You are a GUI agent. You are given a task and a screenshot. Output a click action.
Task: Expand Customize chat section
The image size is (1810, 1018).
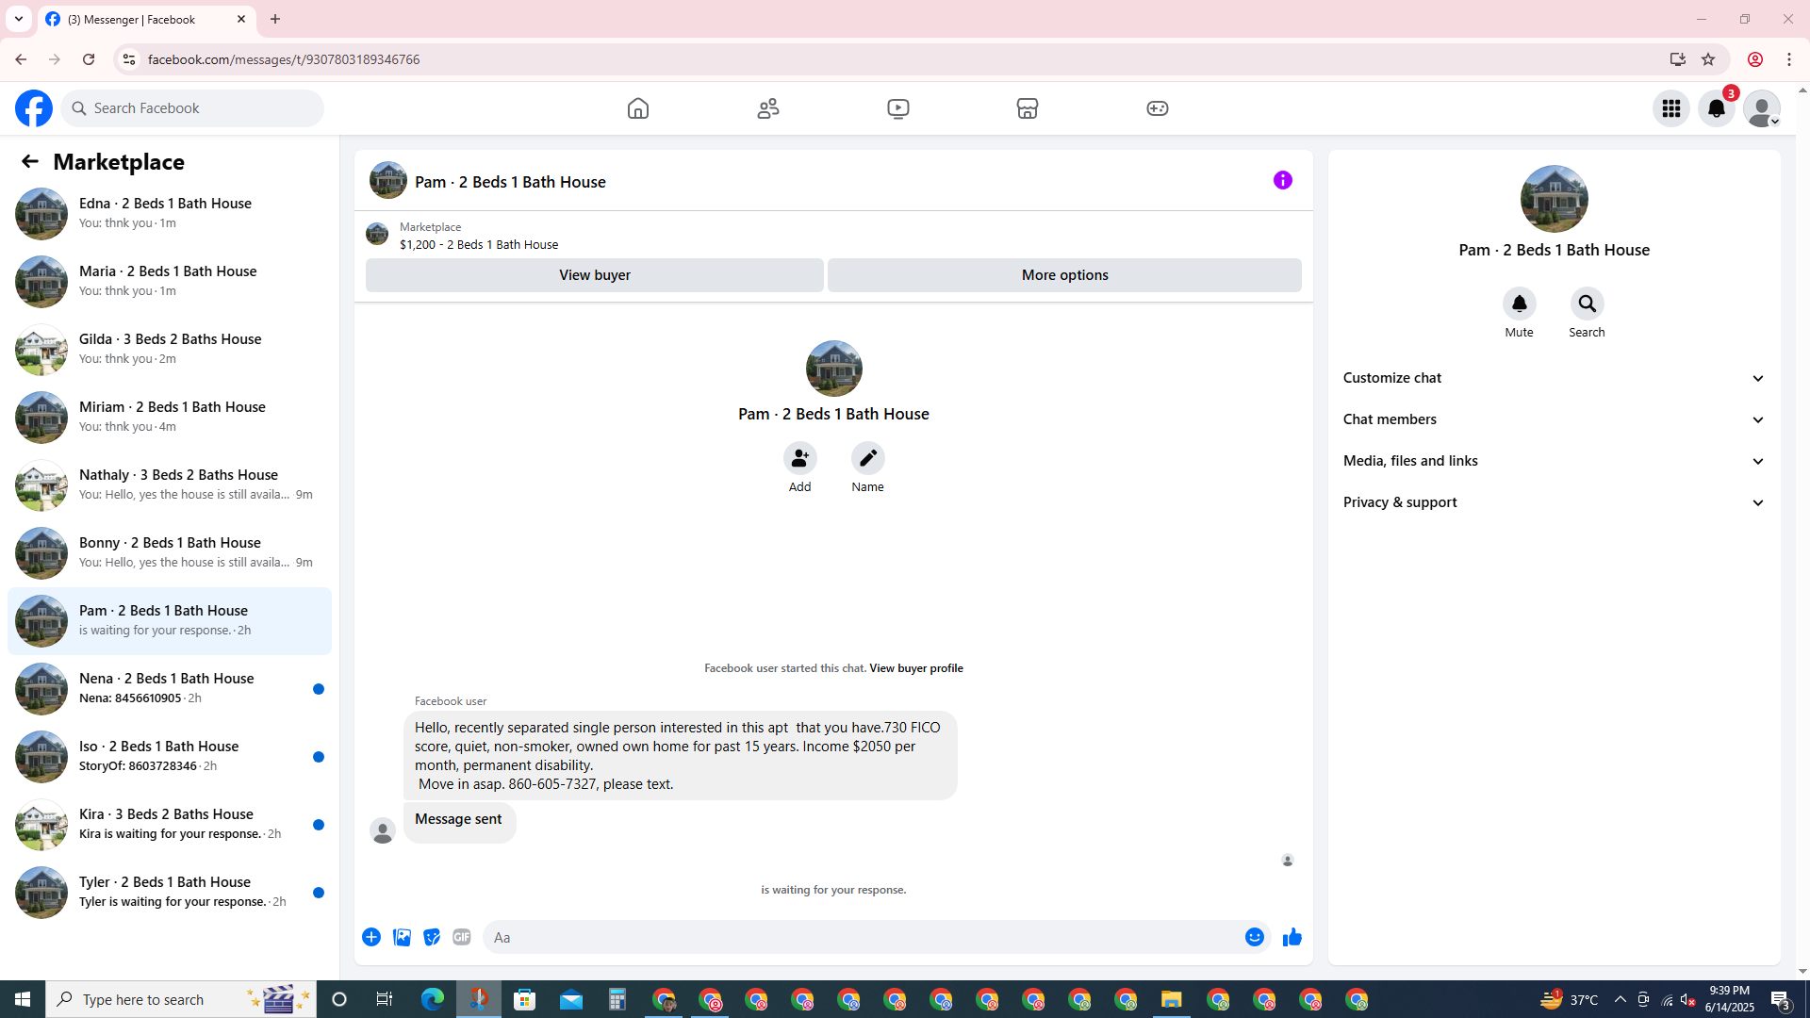(1554, 378)
